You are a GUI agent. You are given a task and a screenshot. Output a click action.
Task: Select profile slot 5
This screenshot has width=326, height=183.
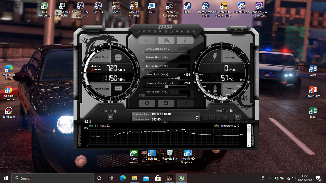(231, 117)
